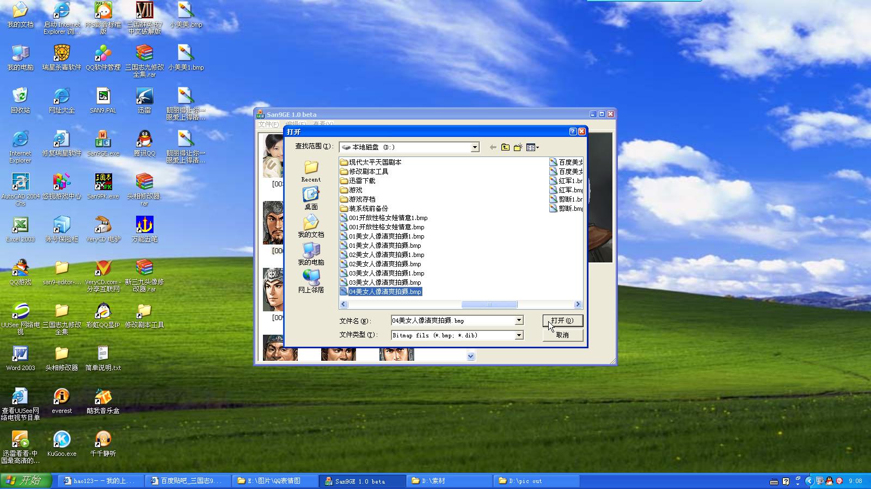The height and width of the screenshot is (489, 871).
Task: Expand the 文件类型 filter dropdown
Action: pyautogui.click(x=519, y=335)
